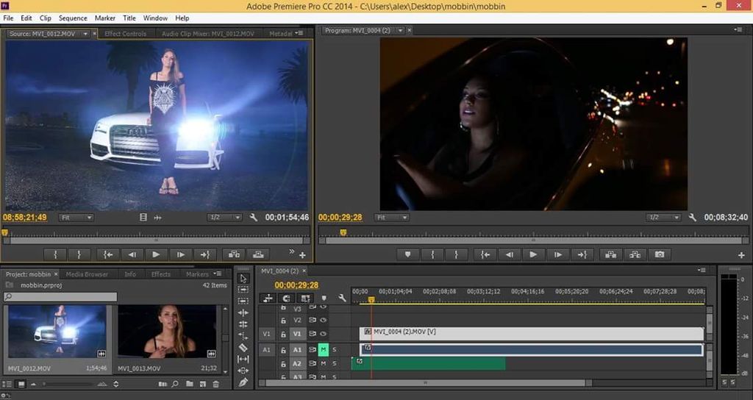
Task: Open the Sequence menu
Action: tap(73, 18)
